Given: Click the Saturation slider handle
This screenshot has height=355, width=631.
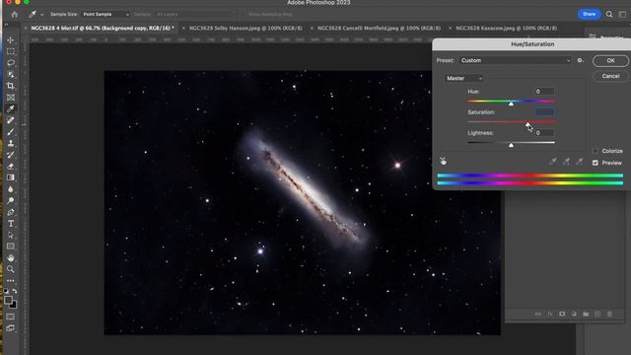Looking at the screenshot, I should pyautogui.click(x=527, y=124).
